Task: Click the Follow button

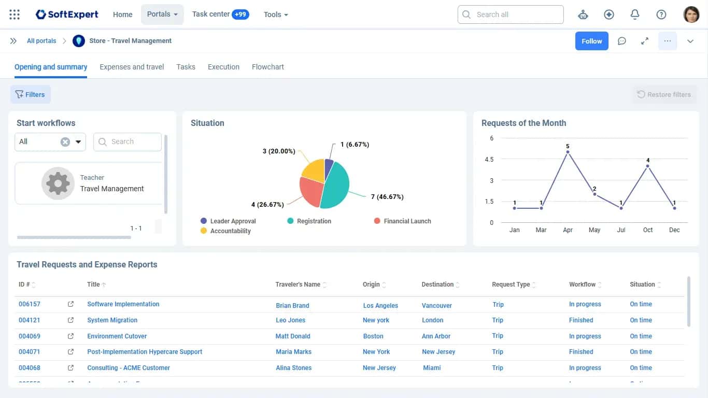Action: click(x=592, y=41)
